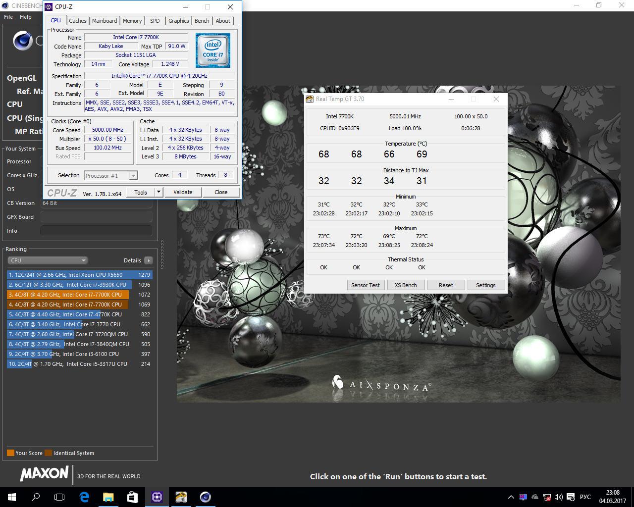
Task: Open Windows Store taskbar icon
Action: [132, 497]
